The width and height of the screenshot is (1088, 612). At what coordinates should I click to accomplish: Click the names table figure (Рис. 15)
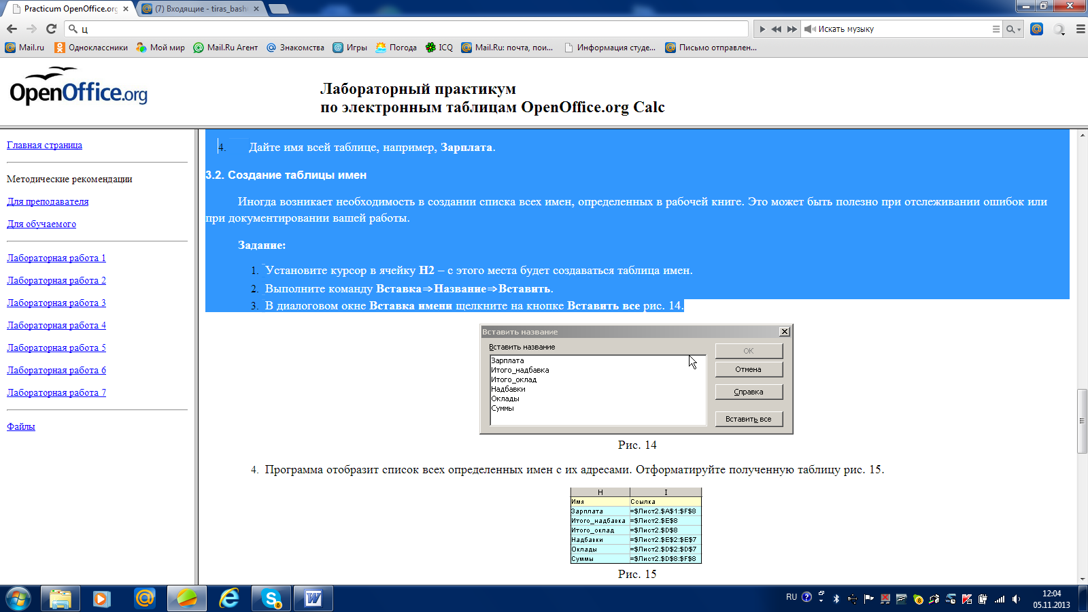(x=636, y=525)
